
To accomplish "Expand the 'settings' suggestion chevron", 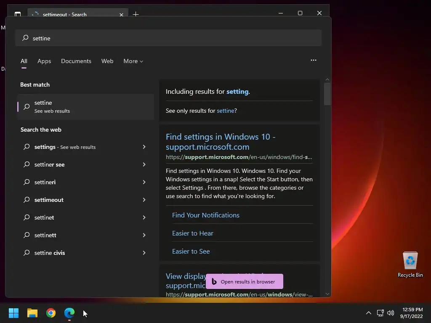I will tap(144, 147).
